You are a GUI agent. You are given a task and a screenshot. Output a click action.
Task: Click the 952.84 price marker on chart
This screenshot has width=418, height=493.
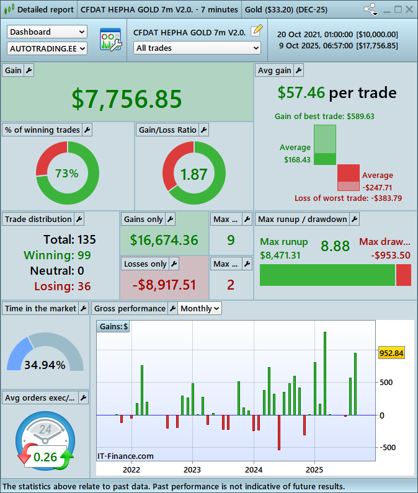pos(391,353)
